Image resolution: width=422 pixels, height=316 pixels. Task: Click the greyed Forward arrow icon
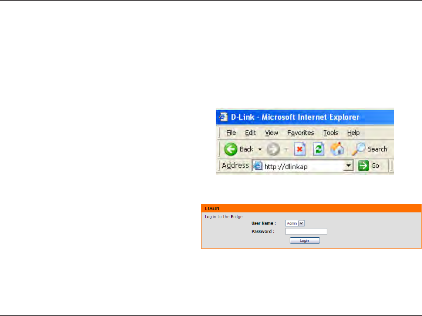point(273,149)
